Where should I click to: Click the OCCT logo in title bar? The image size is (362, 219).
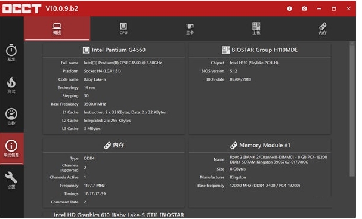(21, 8)
